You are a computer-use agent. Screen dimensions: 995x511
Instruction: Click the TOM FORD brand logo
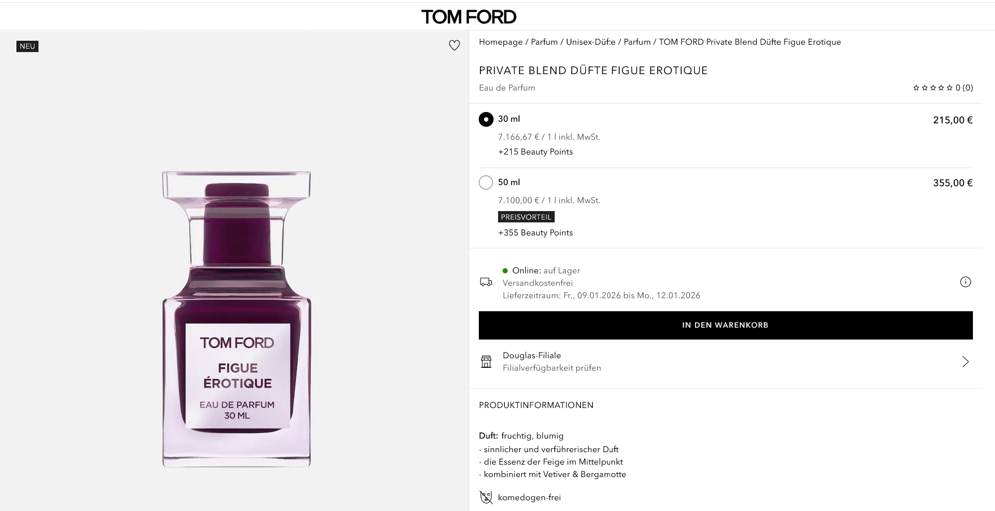pyautogui.click(x=469, y=16)
